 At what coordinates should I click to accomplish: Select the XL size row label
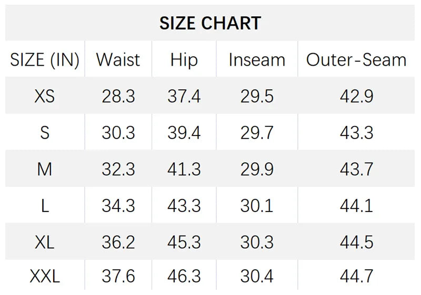(x=45, y=243)
